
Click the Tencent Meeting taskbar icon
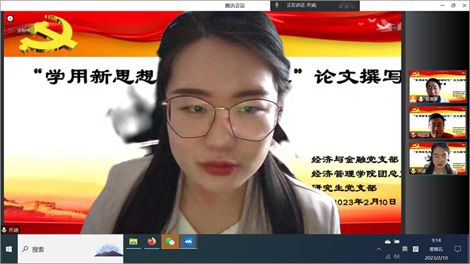tap(188, 242)
